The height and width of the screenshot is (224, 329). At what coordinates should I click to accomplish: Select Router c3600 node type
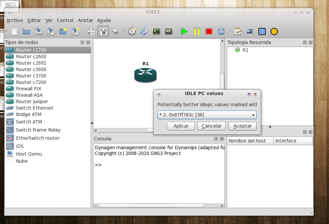coord(48,69)
